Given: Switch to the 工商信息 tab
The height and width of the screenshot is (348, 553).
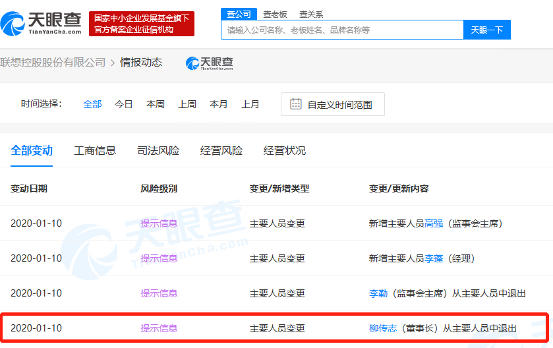Looking at the screenshot, I should pyautogui.click(x=95, y=150).
